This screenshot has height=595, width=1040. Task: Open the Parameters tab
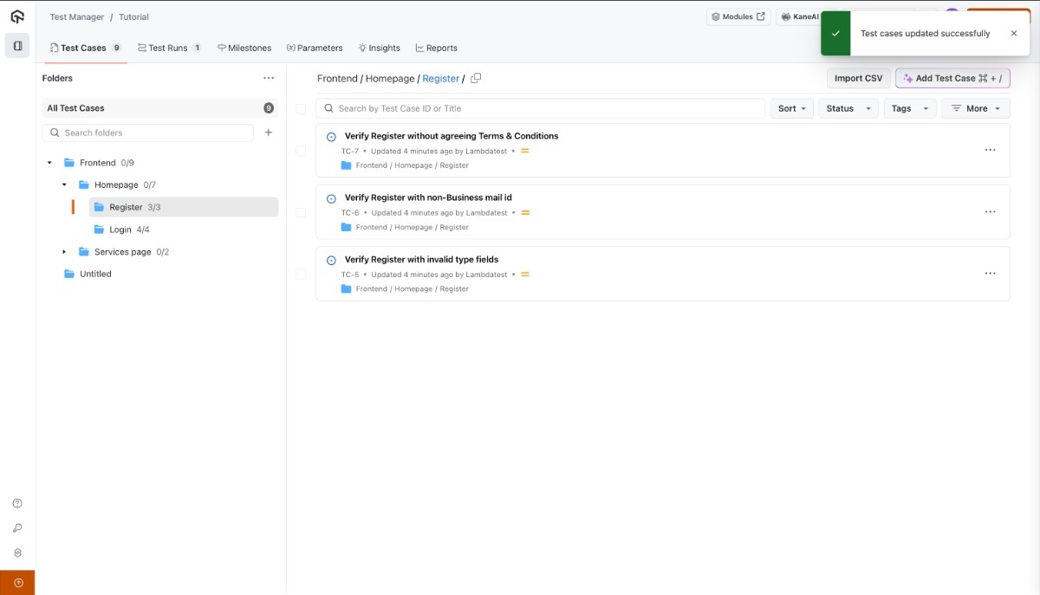(x=315, y=48)
